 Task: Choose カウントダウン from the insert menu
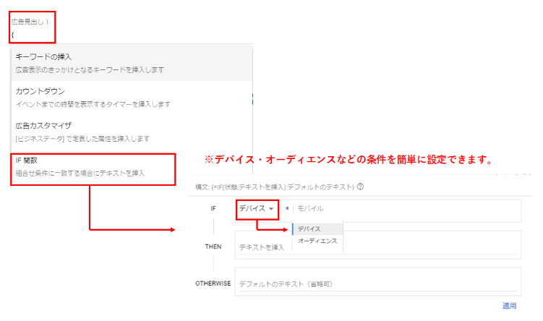point(40,91)
